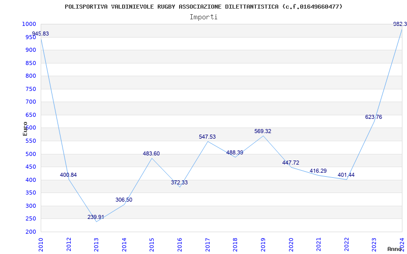407x254 pixels.
Task: Click the 850 value on the Euro axis
Action: tap(31, 63)
